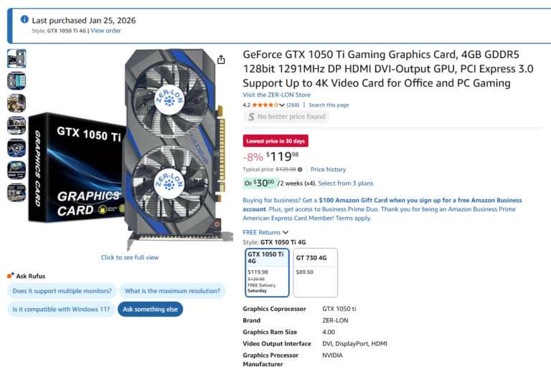The width and height of the screenshot is (551, 369).
Task: Choose the GTX 1050 Ti 4G style
Action: pos(267,272)
